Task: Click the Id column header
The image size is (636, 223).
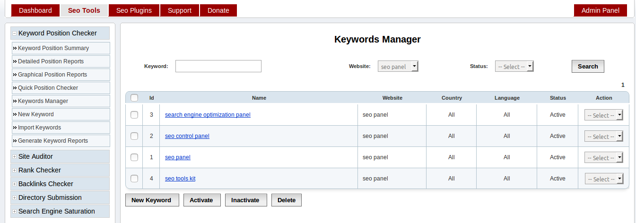Action: [152, 98]
